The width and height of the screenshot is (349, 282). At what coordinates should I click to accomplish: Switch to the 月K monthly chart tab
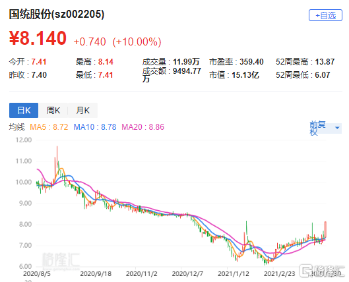pyautogui.click(x=82, y=110)
